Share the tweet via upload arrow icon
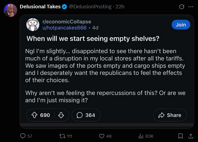This screenshot has height=142, width=198. [191, 136]
